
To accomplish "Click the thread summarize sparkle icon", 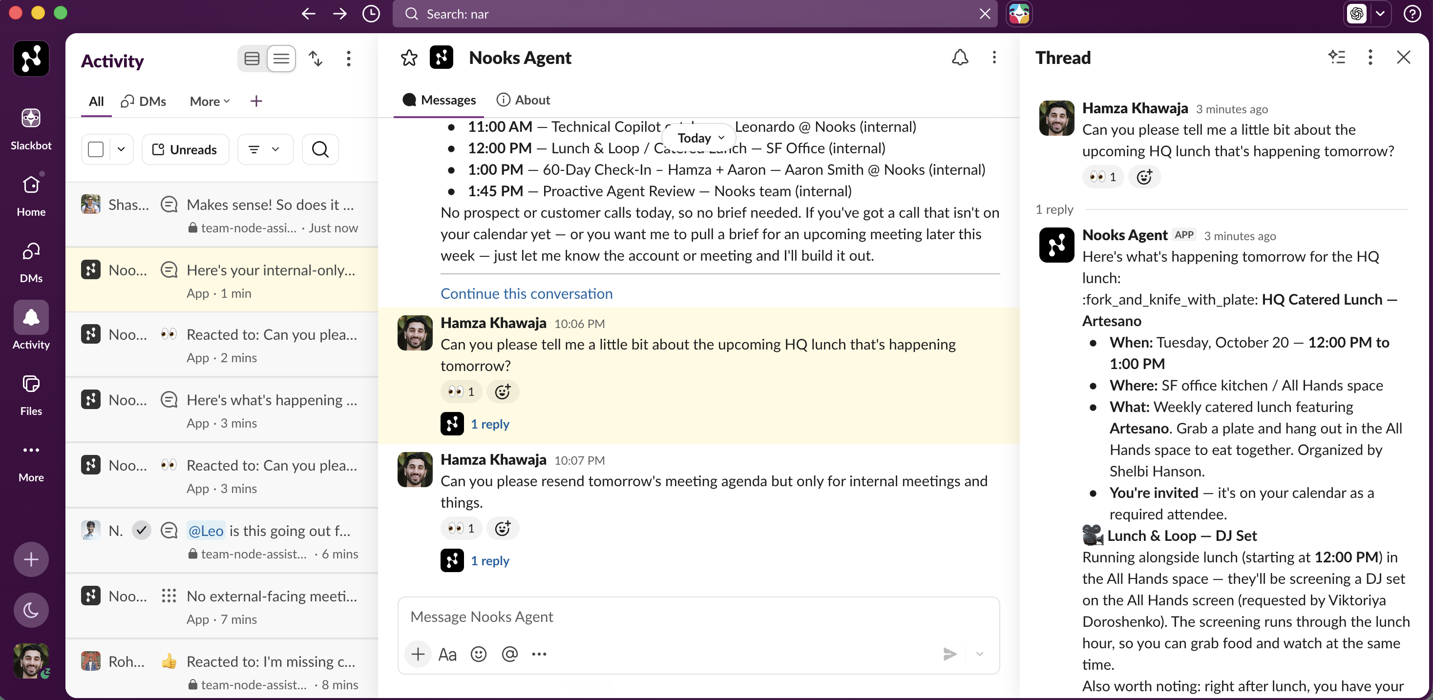I will [1336, 57].
